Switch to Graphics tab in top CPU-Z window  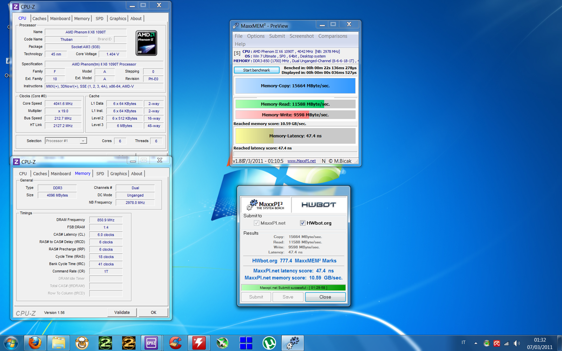tap(118, 19)
